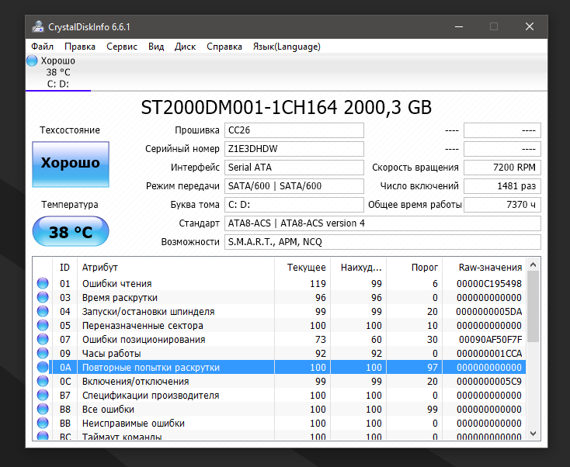This screenshot has height=467, width=570.
Task: Click status orb of B8 Все ошибки
Action: [x=43, y=410]
